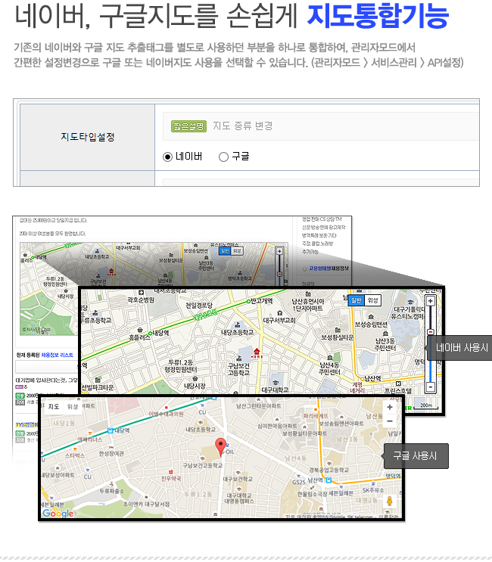Select 지도 tab on the Google map

[x=54, y=406]
